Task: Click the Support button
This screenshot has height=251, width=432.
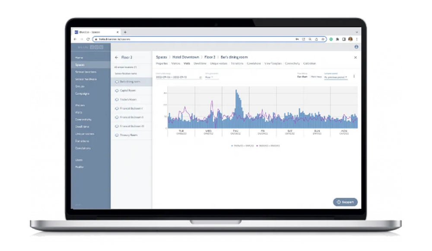Action: coord(345,202)
